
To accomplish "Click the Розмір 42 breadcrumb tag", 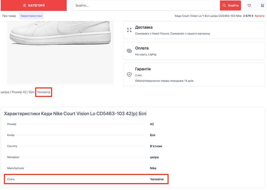I will point(19,92).
